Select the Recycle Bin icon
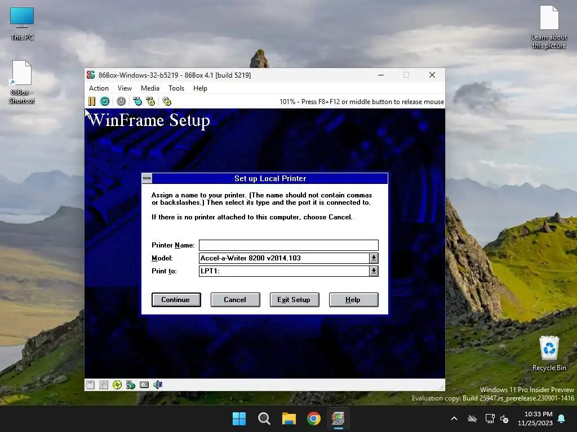 click(549, 353)
